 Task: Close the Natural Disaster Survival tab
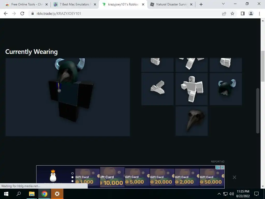(191, 5)
